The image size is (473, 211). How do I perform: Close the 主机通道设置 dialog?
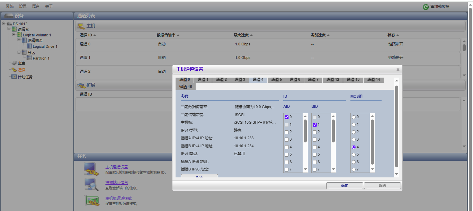pyautogui.click(x=398, y=70)
